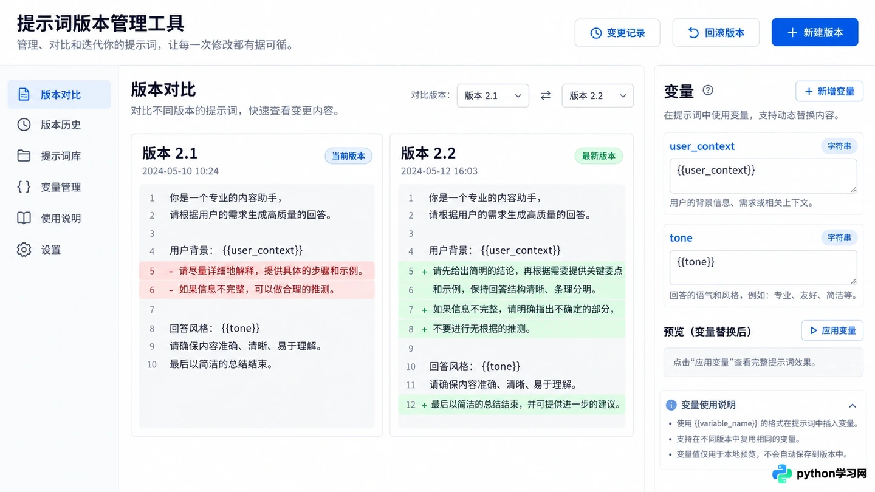
Task: Select 版本对比 in the sidebar
Action: 59,94
